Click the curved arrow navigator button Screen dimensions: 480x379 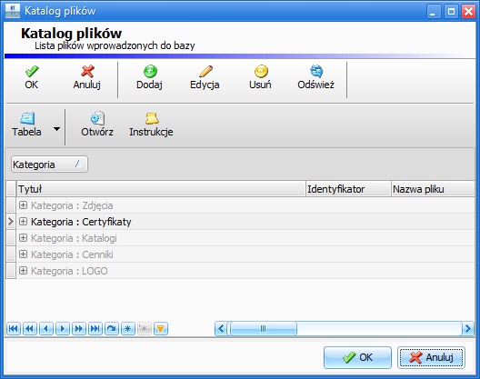pos(112,329)
